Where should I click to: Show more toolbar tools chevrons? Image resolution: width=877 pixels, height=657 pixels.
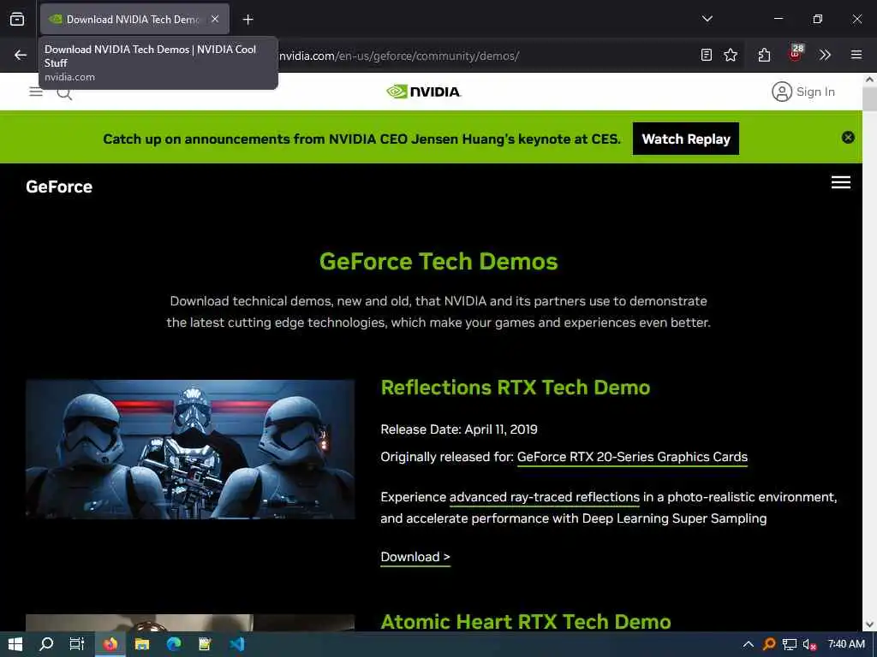[825, 55]
